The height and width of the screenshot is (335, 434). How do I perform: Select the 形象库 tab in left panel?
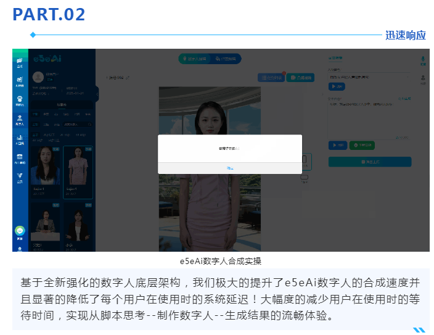coord(62,105)
